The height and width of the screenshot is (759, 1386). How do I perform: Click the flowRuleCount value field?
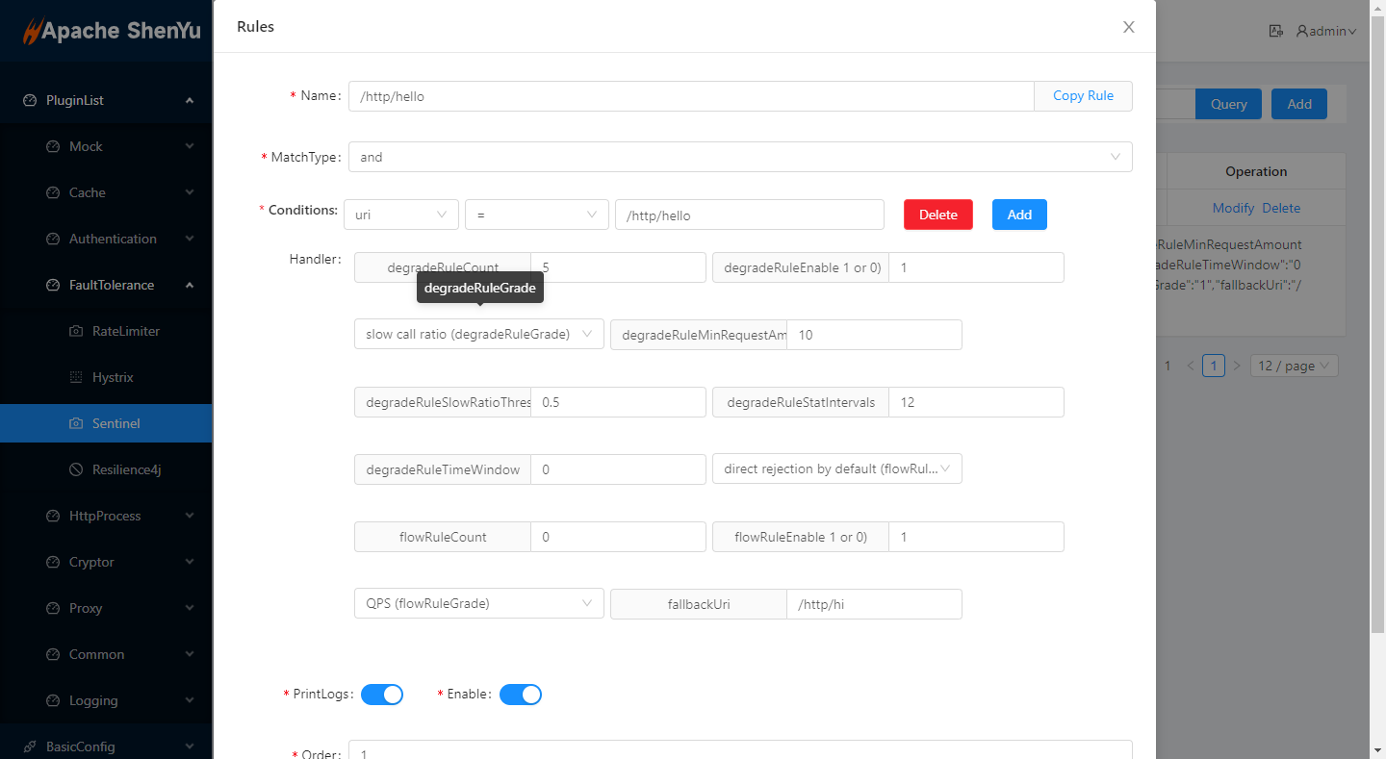point(618,537)
